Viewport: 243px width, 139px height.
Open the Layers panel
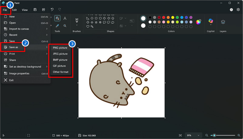[223, 22]
